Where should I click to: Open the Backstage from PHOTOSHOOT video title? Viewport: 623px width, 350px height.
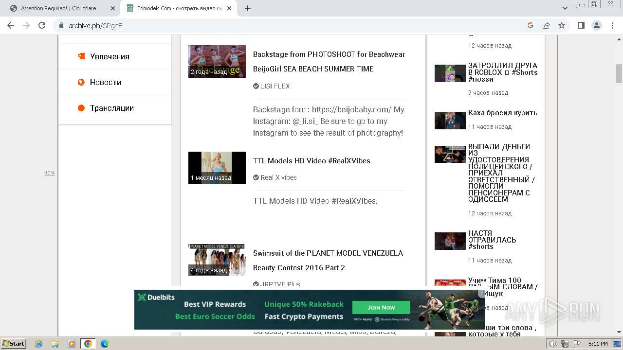coord(329,62)
